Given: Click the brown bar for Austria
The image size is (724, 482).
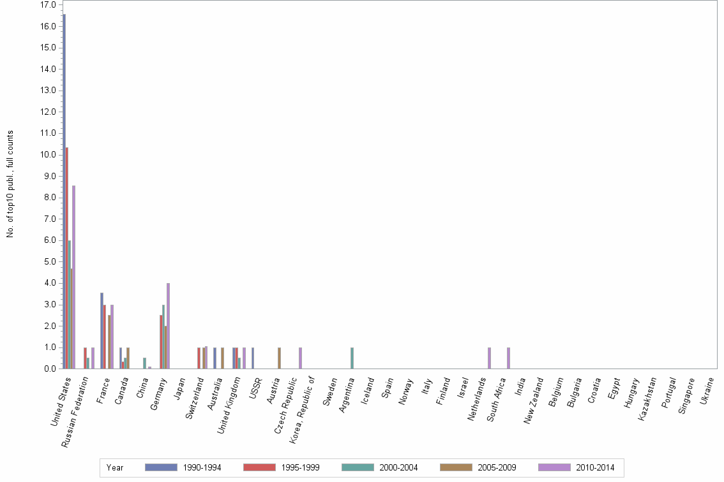Looking at the screenshot, I should coord(280,357).
